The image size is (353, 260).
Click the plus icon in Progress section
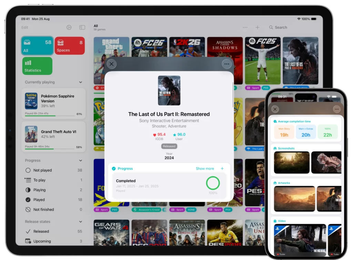222,169
